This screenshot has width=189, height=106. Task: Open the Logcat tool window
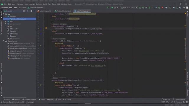(x=67, y=100)
